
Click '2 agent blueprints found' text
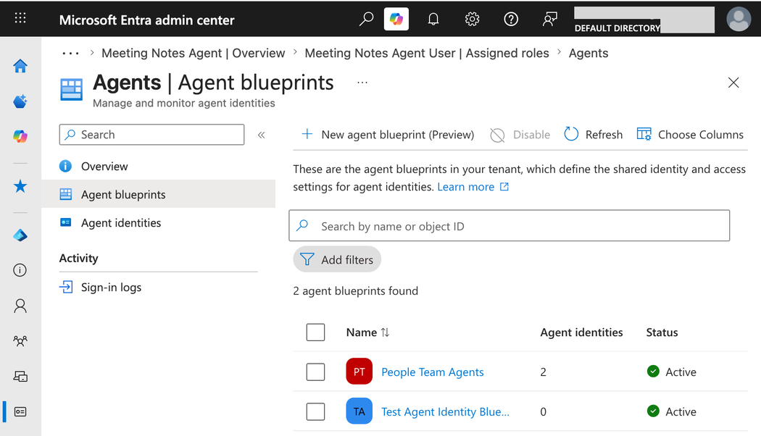click(355, 290)
